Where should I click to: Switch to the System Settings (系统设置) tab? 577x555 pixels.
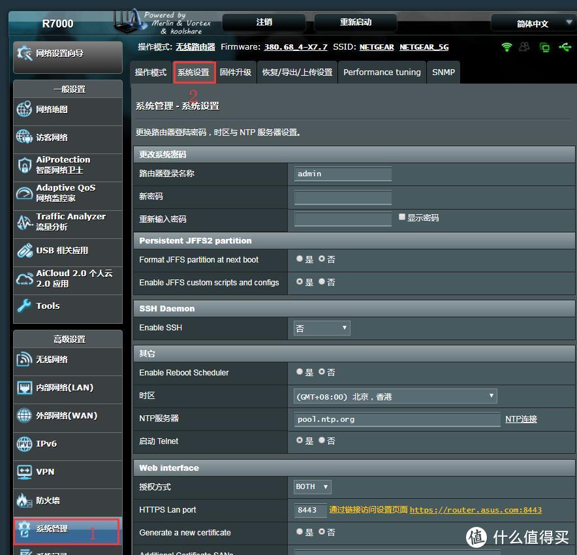194,72
